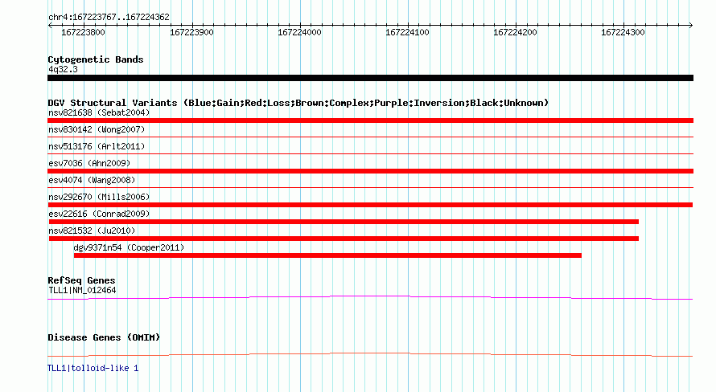Click the 167224100 ruler tick label
The image size is (716, 392).
coord(407,32)
